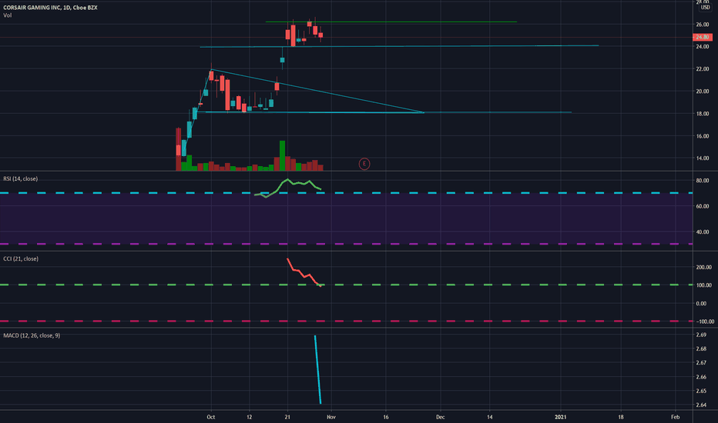
Task: Click the 'Dec' date on time axis
Action: 440,417
